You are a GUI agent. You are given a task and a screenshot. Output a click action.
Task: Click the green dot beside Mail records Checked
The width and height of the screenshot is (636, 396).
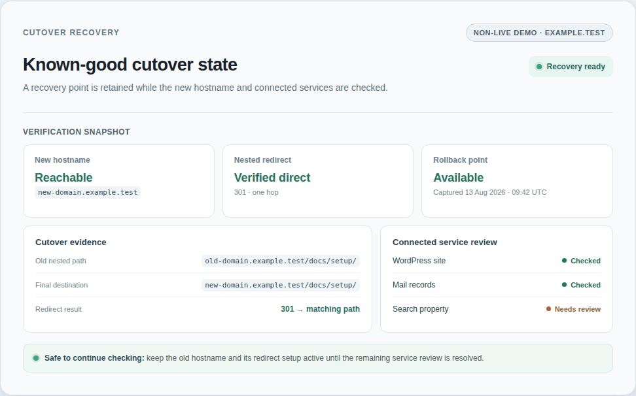pos(564,285)
